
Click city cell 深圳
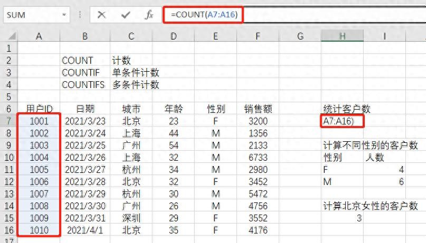131,218
